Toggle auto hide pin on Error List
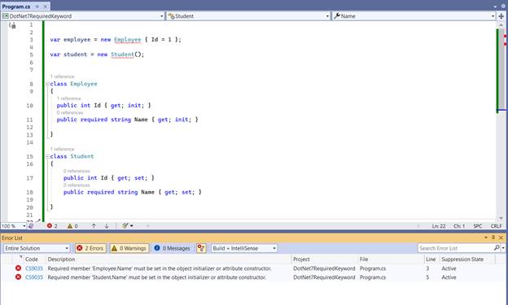 coord(493,237)
